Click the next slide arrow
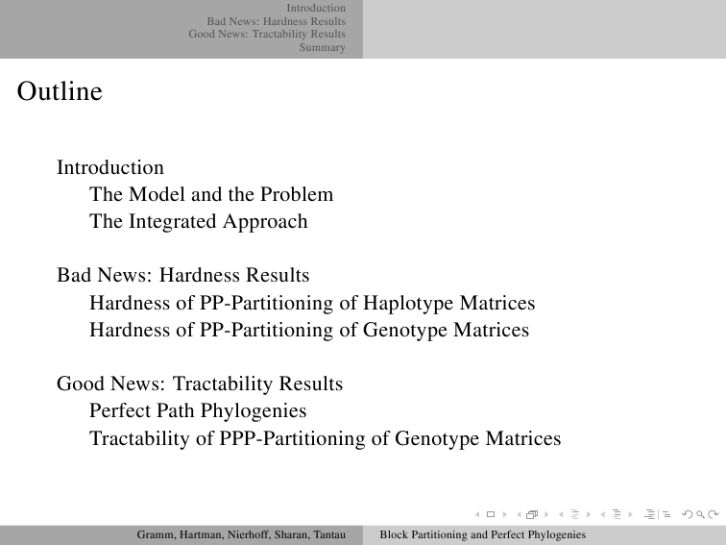 point(505,514)
